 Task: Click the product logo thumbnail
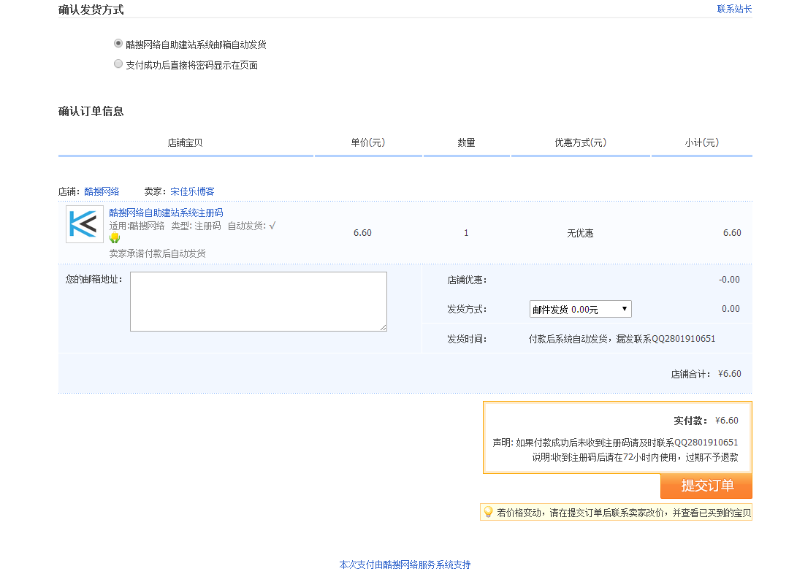pyautogui.click(x=85, y=224)
